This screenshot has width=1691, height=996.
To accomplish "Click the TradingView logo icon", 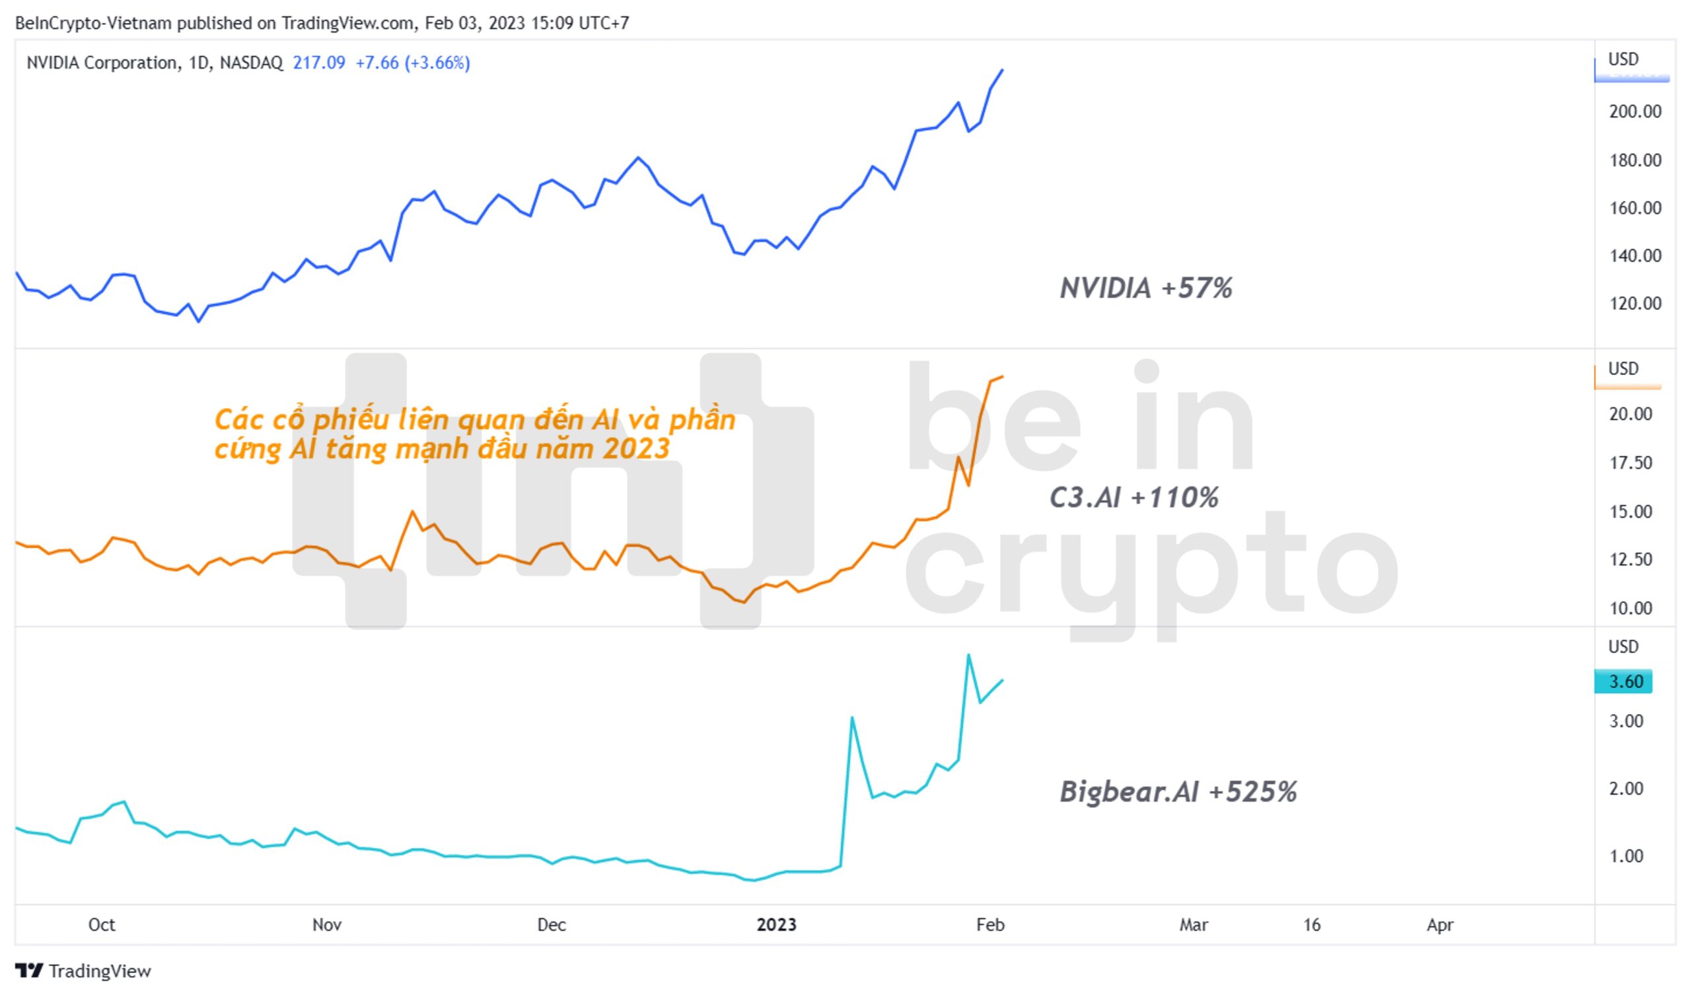I will (29, 971).
